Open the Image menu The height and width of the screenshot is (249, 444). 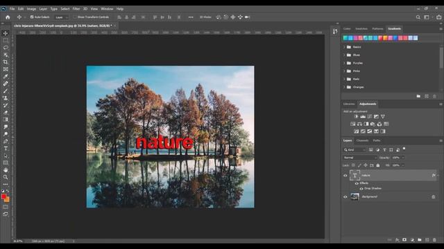(31, 9)
